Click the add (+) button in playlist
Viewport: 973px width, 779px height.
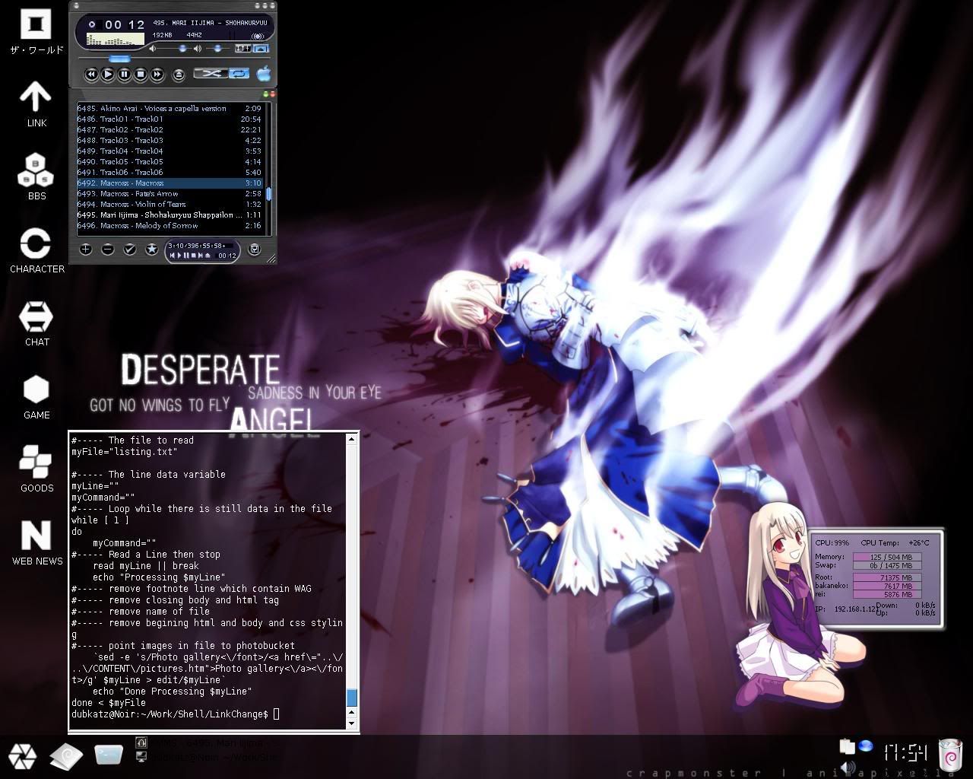pos(86,249)
